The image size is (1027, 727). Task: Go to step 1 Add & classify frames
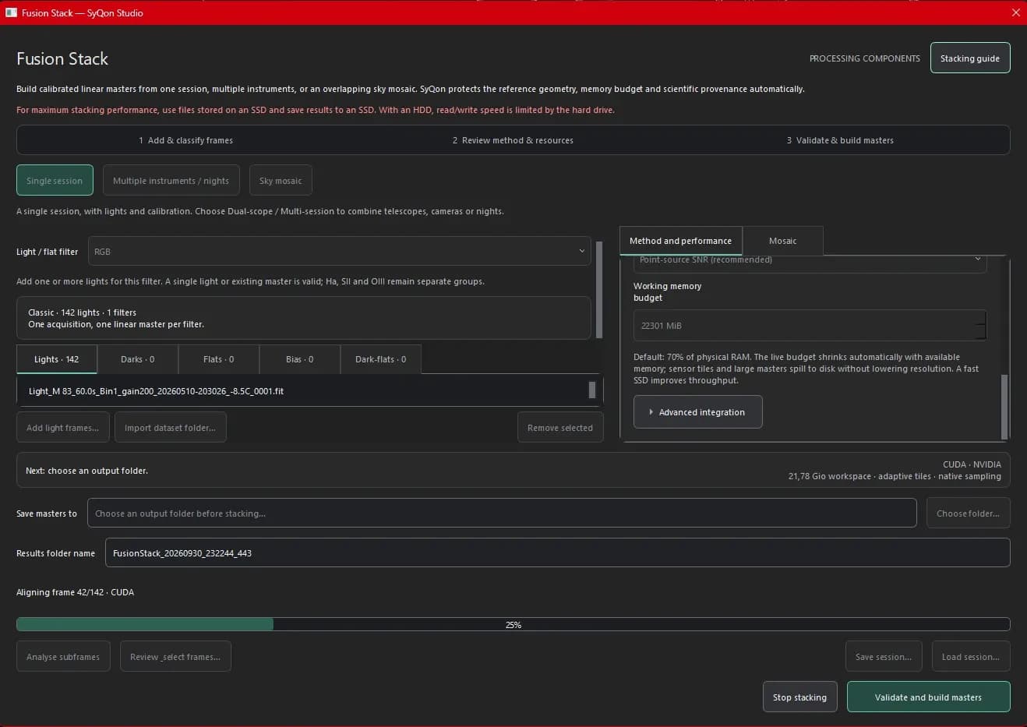(185, 140)
